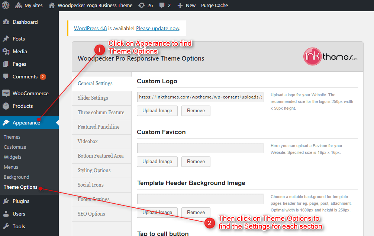
Task: Switch to the Slider Settings tab
Action: [102, 98]
